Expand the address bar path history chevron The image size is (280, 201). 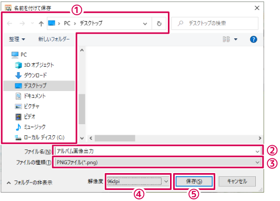point(145,24)
